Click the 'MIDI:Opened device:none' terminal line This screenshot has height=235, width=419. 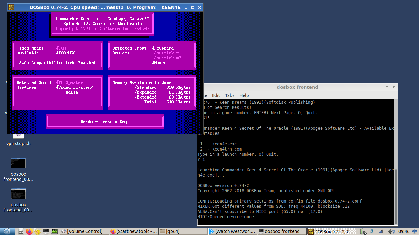226,217
